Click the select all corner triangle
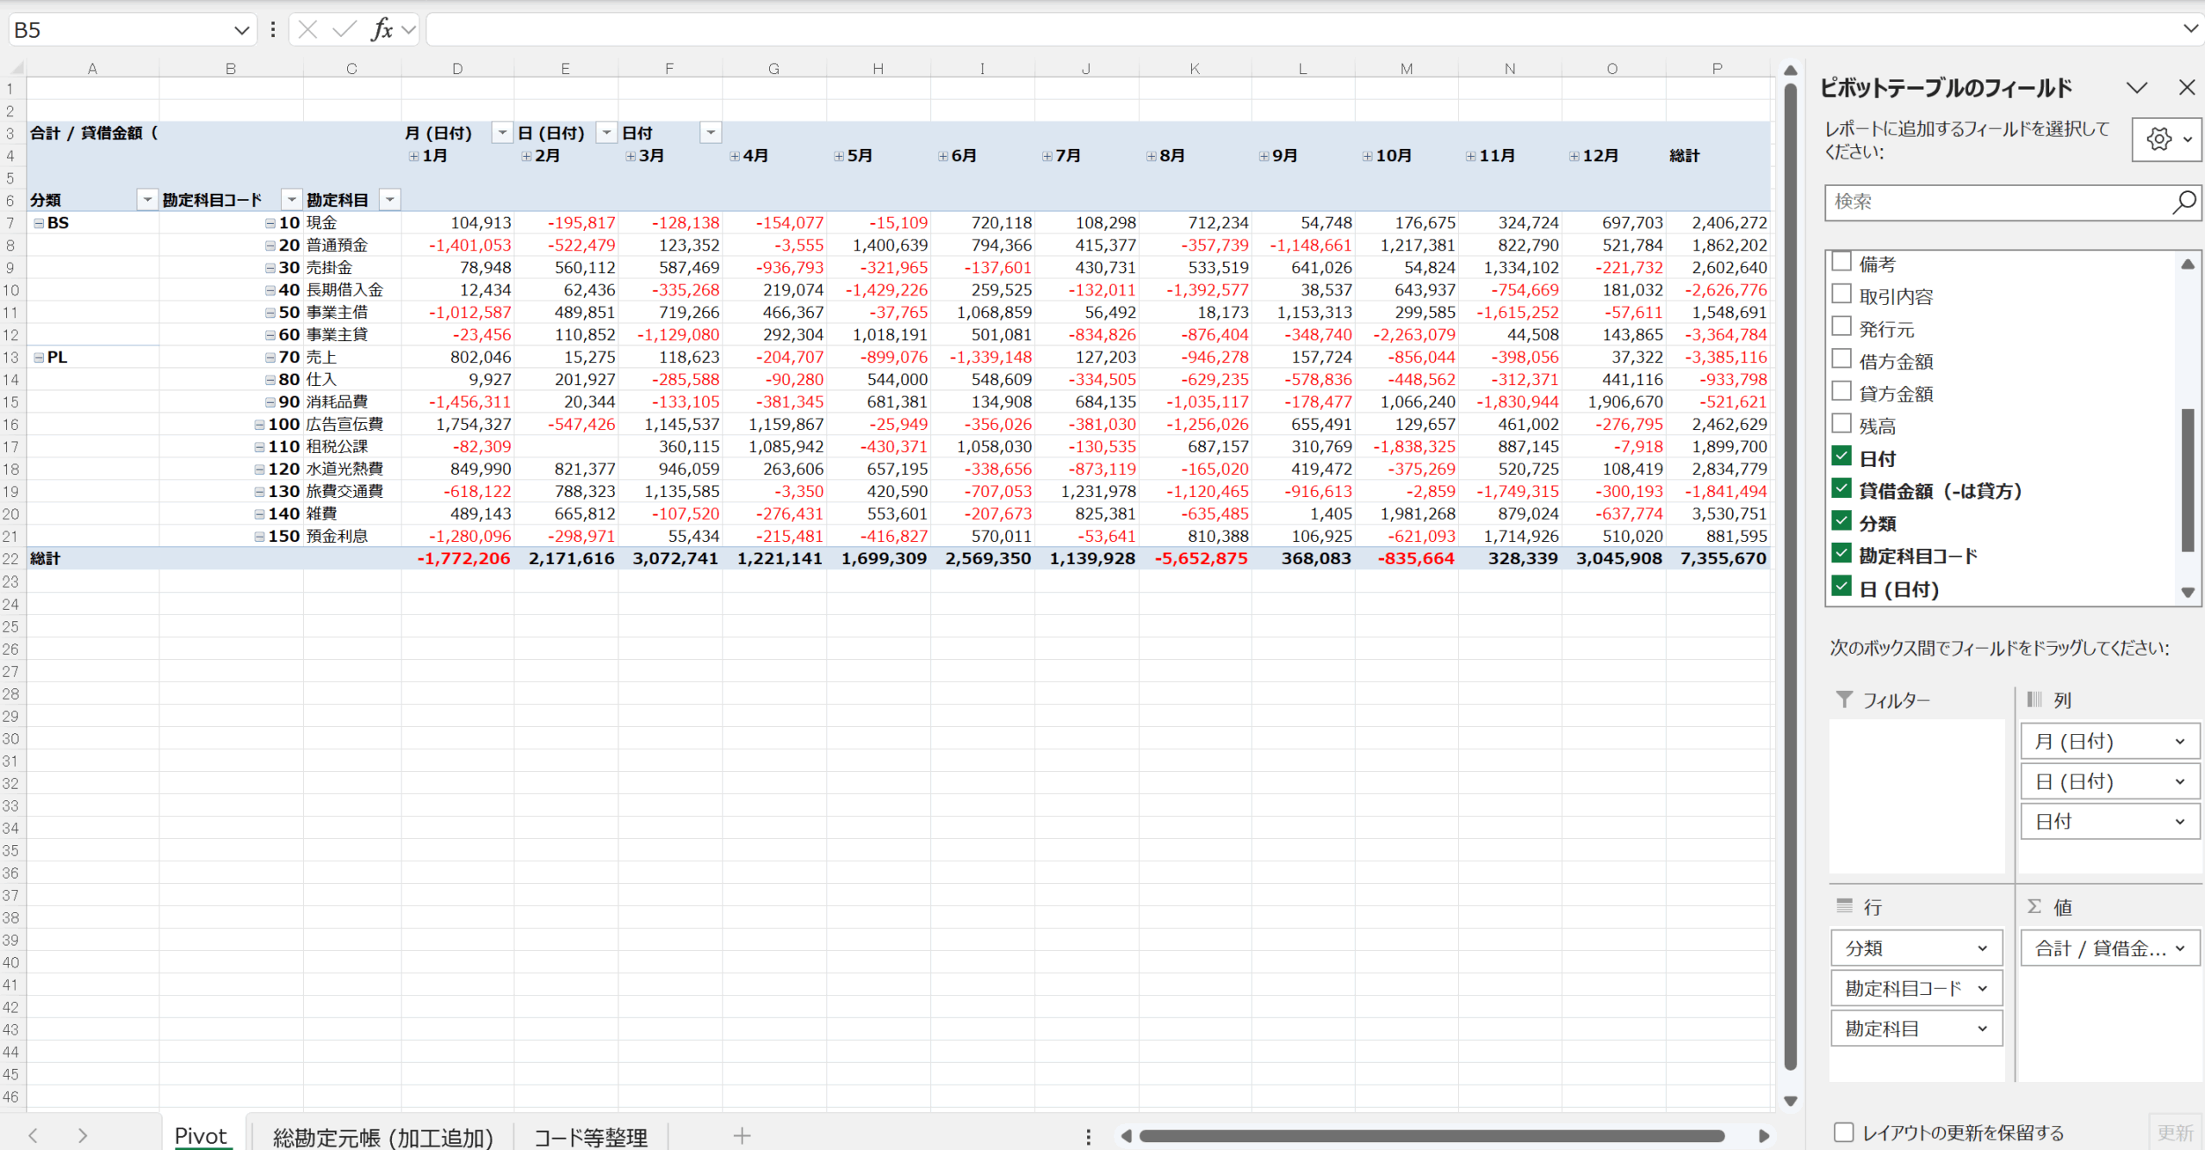2205x1150 pixels. pyautogui.click(x=16, y=68)
